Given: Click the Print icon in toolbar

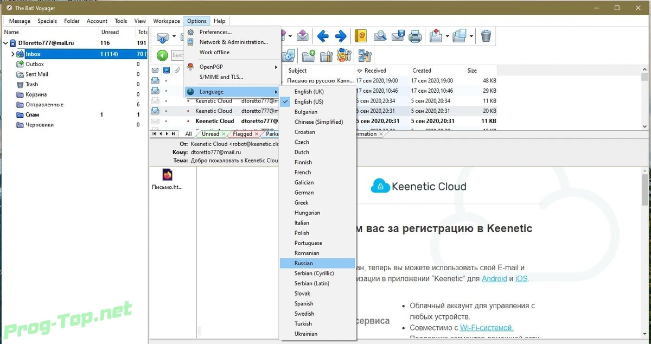Looking at the screenshot, I should click(x=415, y=36).
